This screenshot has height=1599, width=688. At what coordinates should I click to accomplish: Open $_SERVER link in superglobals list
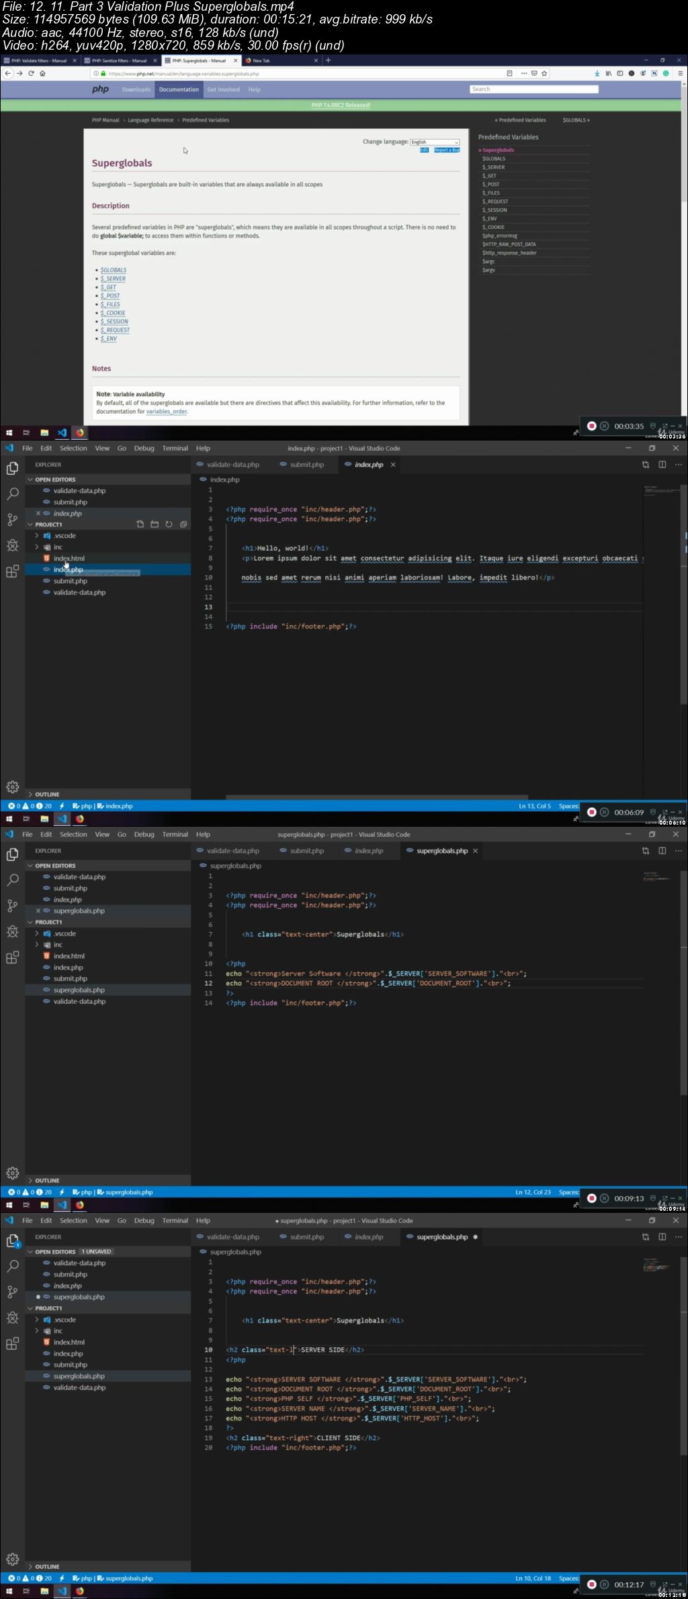click(x=113, y=279)
